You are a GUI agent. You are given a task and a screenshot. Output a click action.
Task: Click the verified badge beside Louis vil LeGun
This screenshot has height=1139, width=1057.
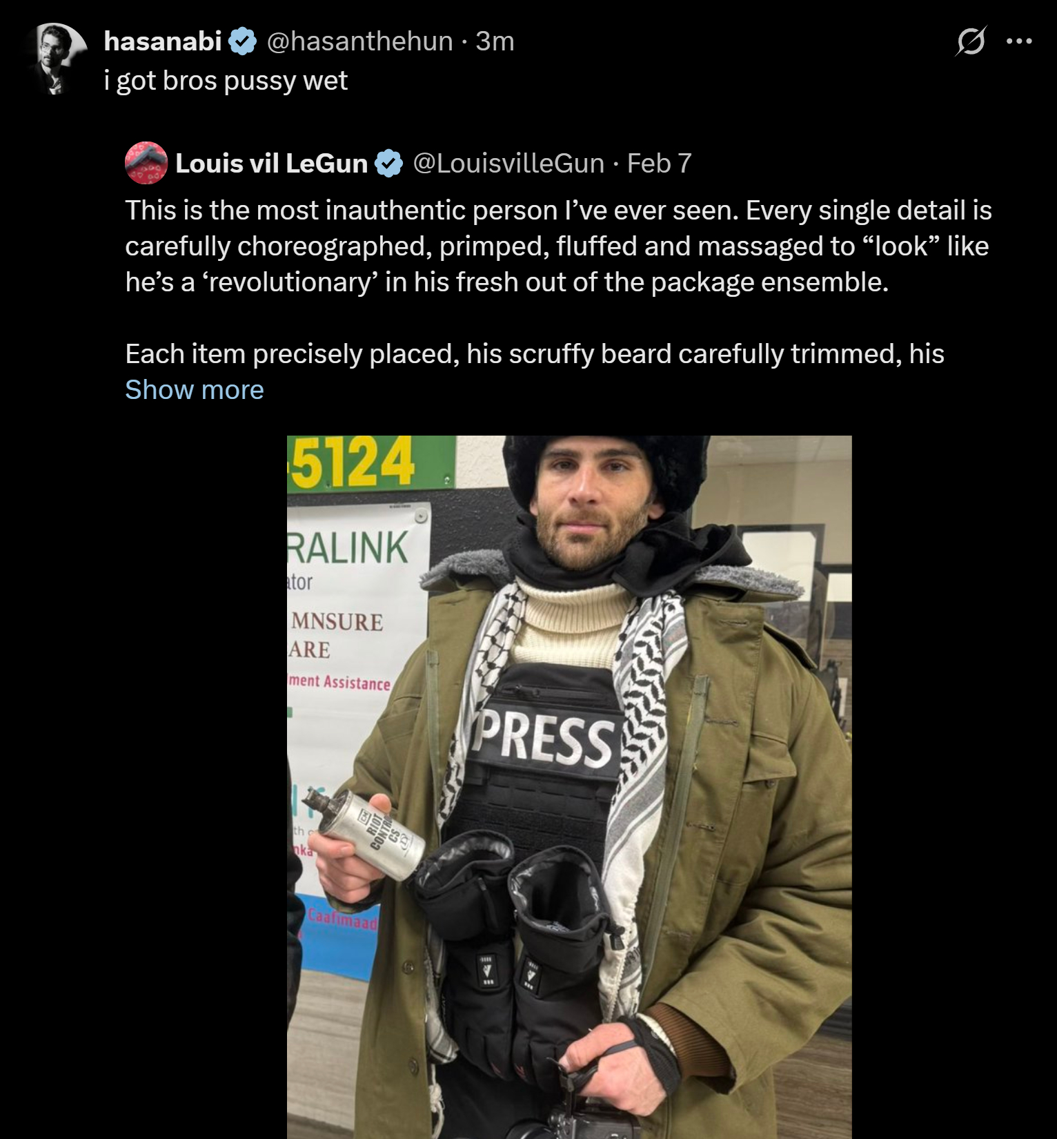click(389, 164)
